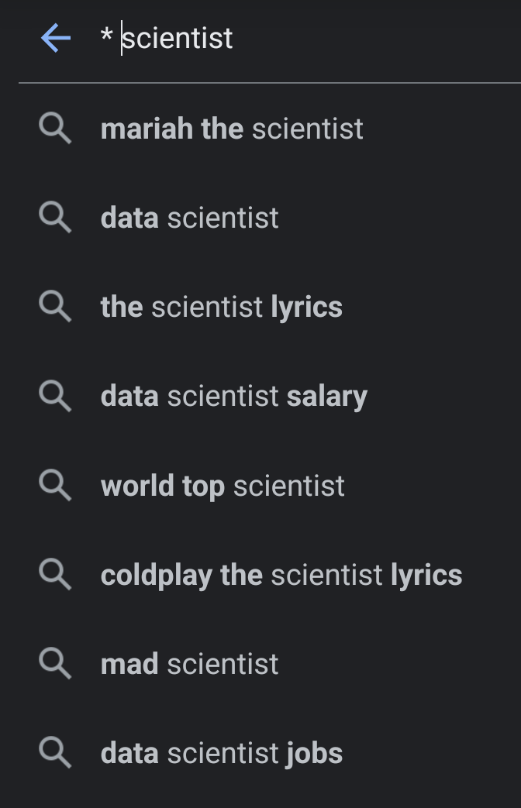The image size is (521, 808).
Task: Pick the 'data scientist salary' suggestion
Action: 234,397
